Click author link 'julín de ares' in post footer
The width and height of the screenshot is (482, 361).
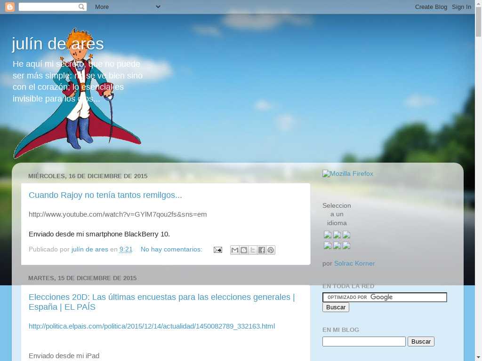pyautogui.click(x=90, y=249)
